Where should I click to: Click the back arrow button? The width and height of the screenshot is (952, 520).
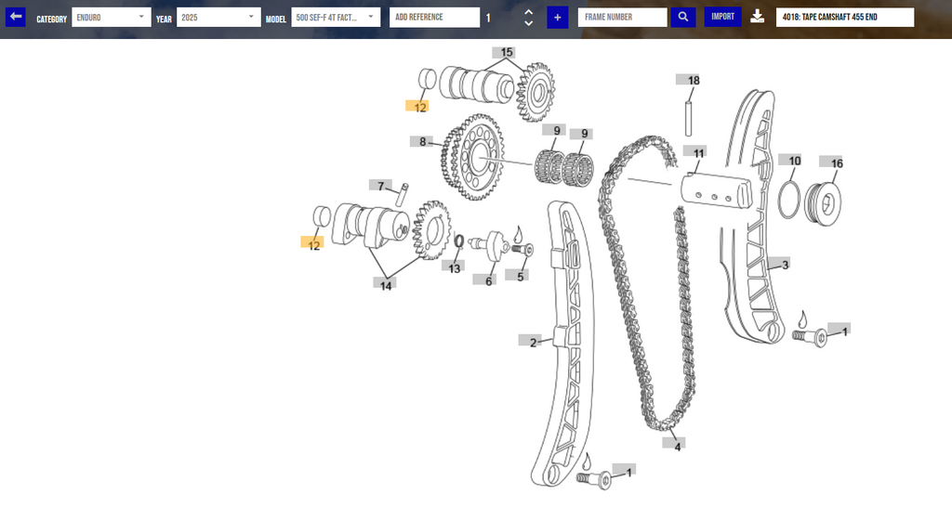pos(16,17)
